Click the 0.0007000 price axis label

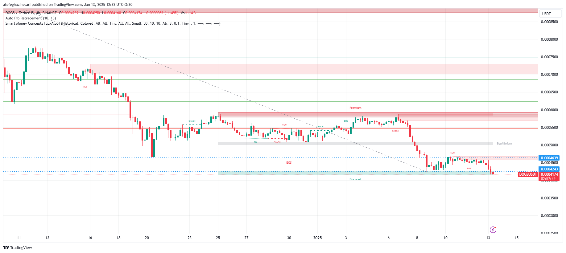[549, 75]
